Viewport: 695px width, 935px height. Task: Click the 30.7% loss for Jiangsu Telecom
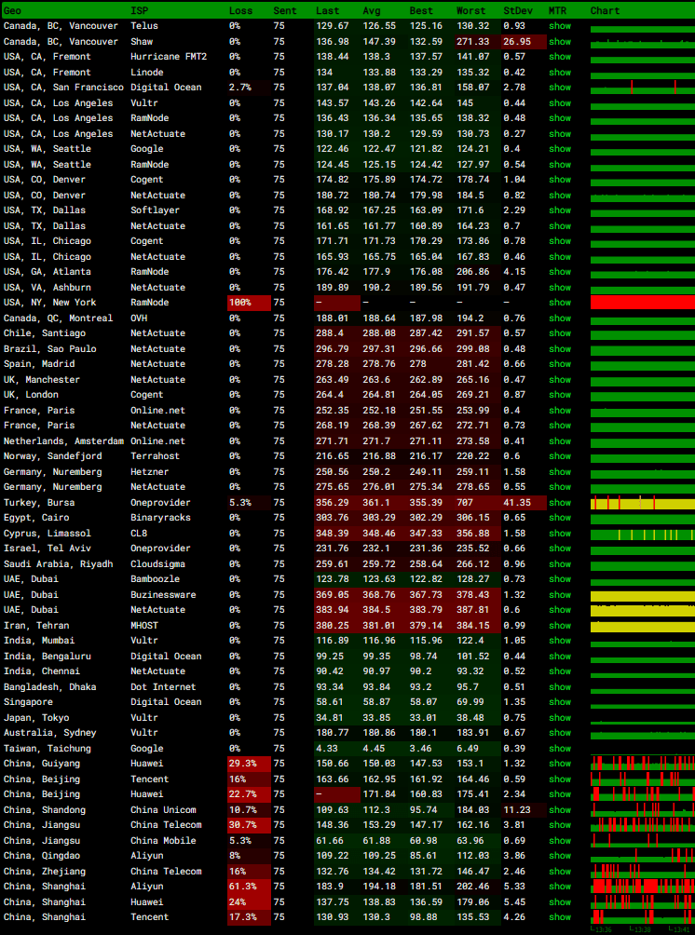(250, 825)
